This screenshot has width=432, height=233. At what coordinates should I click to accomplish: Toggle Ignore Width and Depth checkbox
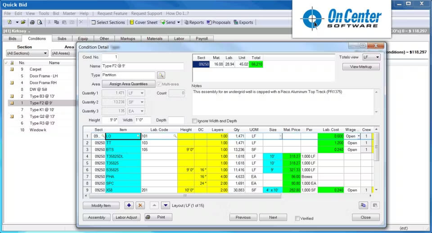pos(194,121)
